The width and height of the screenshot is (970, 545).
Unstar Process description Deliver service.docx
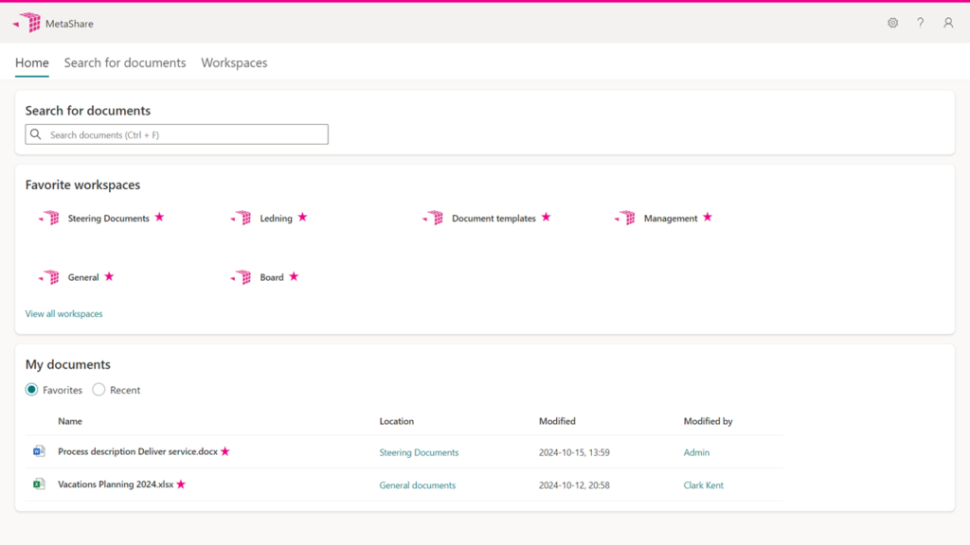225,452
